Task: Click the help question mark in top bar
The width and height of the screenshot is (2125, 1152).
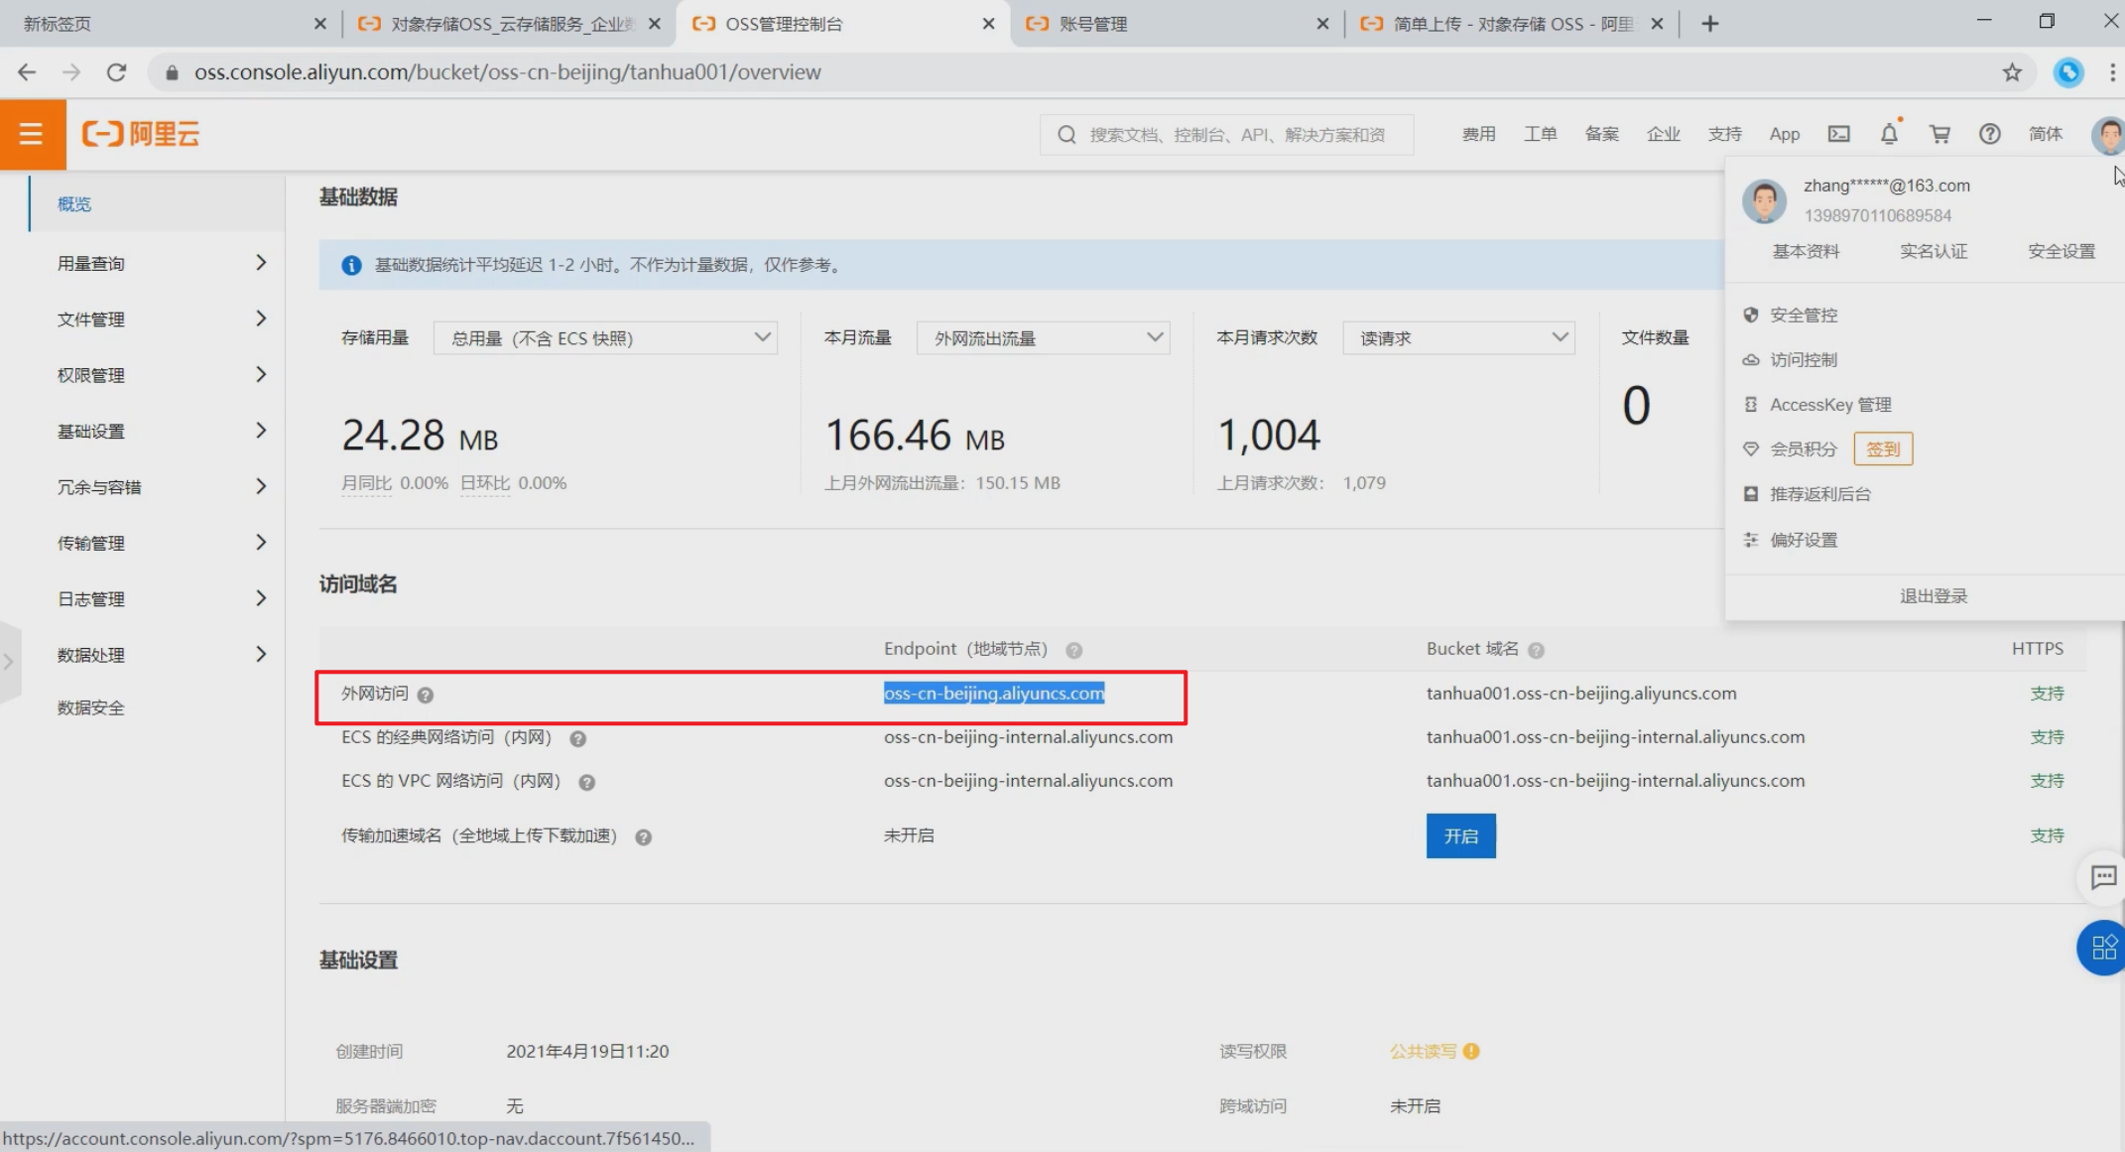Action: [x=1989, y=134]
